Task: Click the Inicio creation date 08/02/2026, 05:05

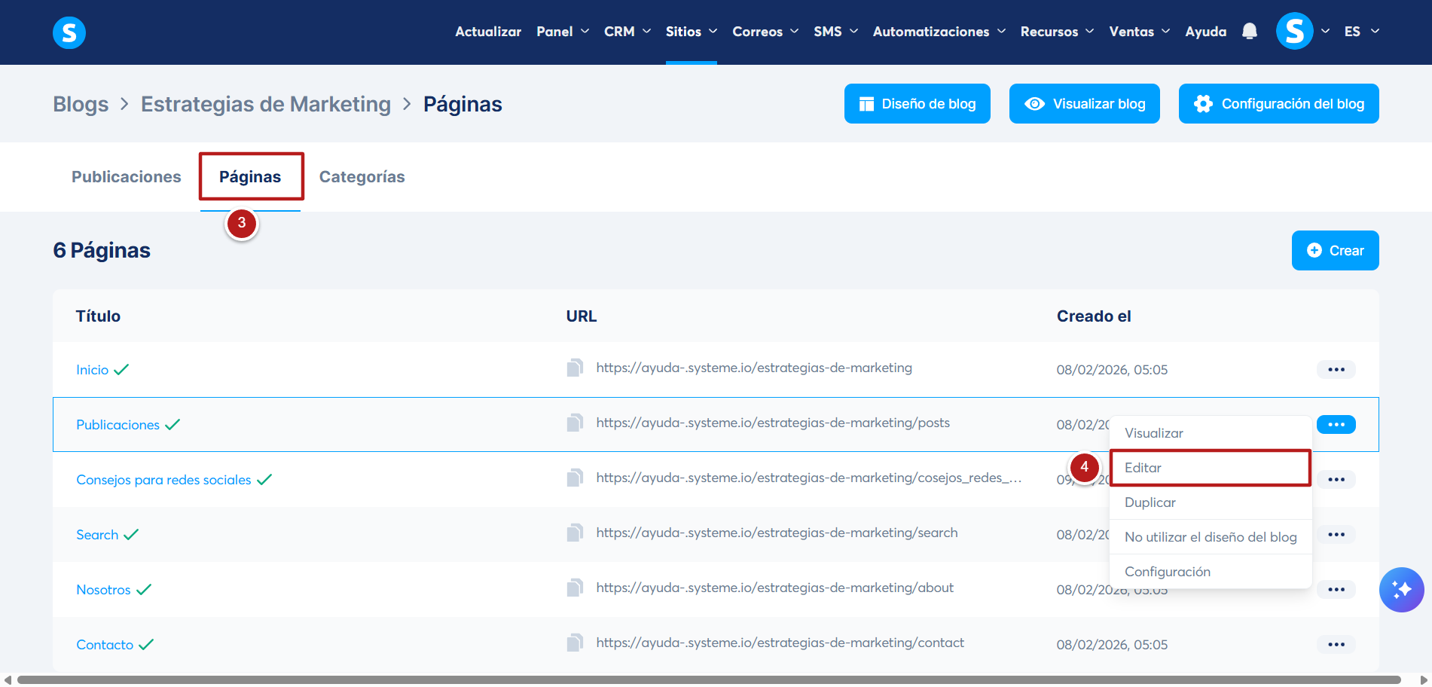Action: click(x=1112, y=370)
